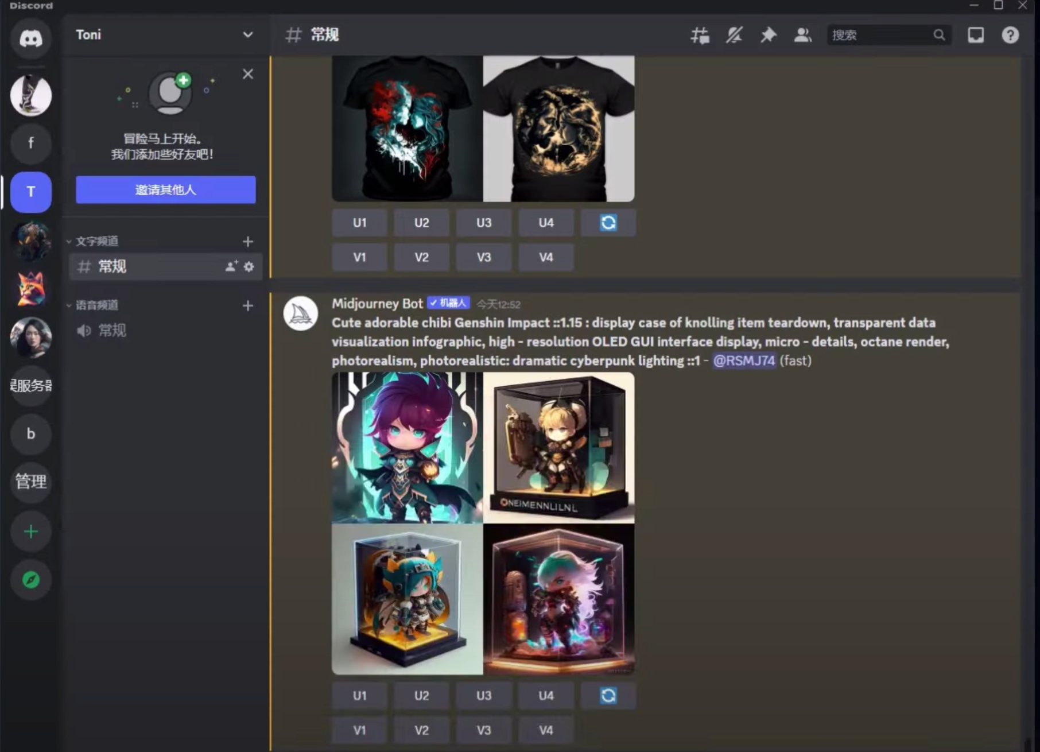The height and width of the screenshot is (752, 1040).
Task: Upscale image U2 on t-shirt grid
Action: pyautogui.click(x=421, y=223)
